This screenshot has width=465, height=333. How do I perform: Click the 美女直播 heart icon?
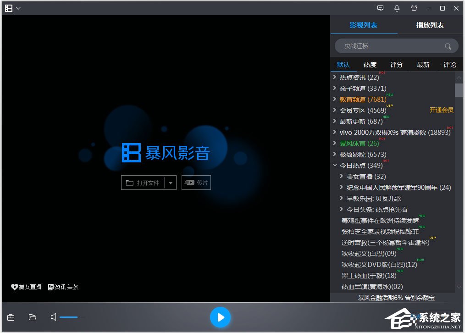pos(14,287)
